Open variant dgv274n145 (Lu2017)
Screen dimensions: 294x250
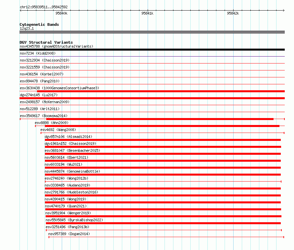pyautogui.click(x=39, y=95)
